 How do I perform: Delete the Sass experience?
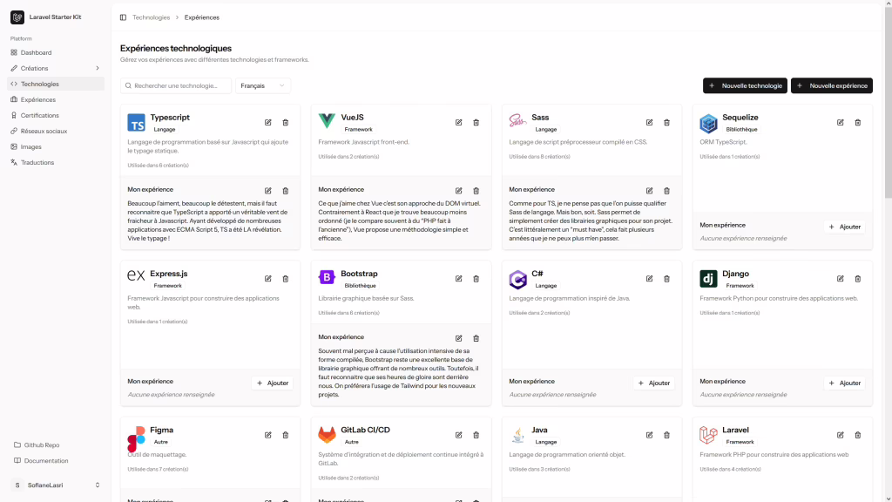tap(666, 191)
